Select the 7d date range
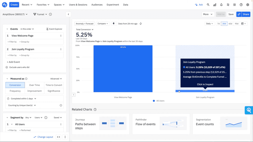This screenshot has height=142, width=253. [218, 24]
